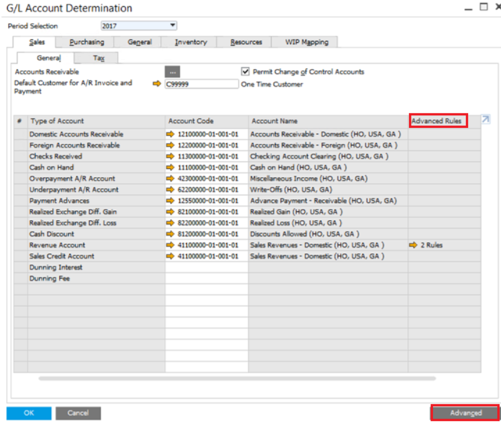The height and width of the screenshot is (423, 501).
Task: Click orange arrow beside Cash Discount code
Action: pyautogui.click(x=171, y=234)
